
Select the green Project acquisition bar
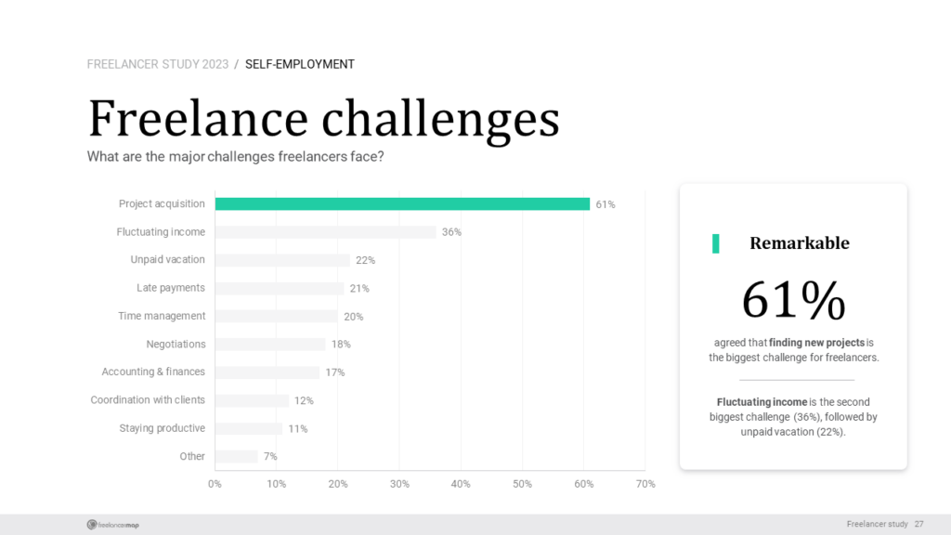(x=402, y=203)
